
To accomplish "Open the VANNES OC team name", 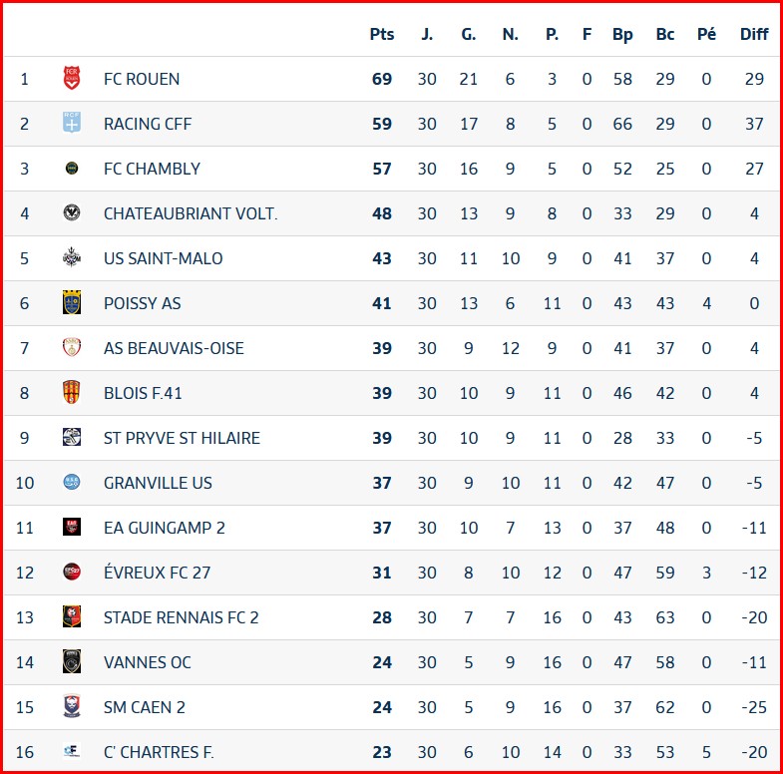I will pyautogui.click(x=148, y=662).
